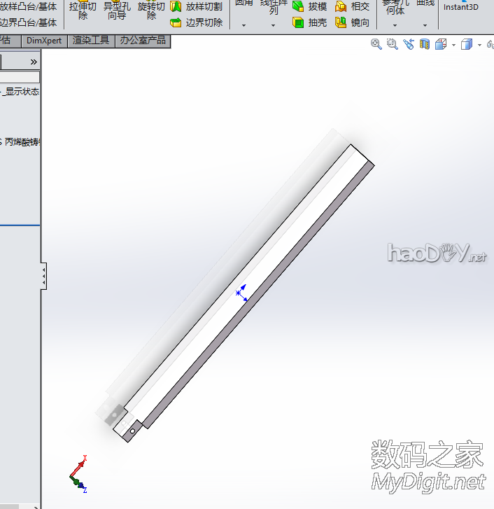Expand the Linear Pattern (线性阵列) dropdown arrow
Image resolution: width=494 pixels, height=509 pixels.
tap(274, 25)
